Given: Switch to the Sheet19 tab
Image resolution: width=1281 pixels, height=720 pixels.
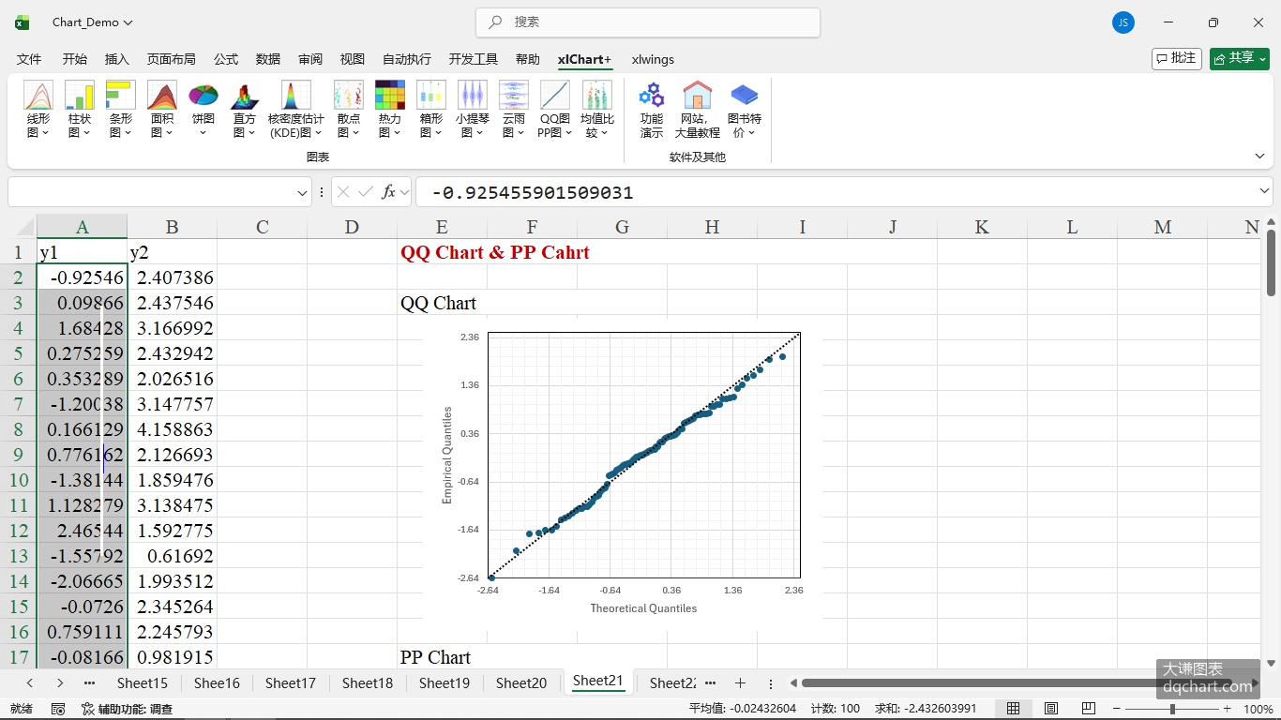Looking at the screenshot, I should click(x=445, y=683).
